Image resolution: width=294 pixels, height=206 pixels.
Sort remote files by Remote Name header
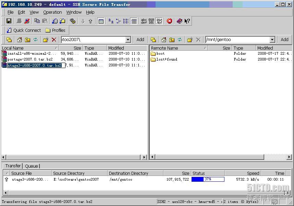coord(179,48)
